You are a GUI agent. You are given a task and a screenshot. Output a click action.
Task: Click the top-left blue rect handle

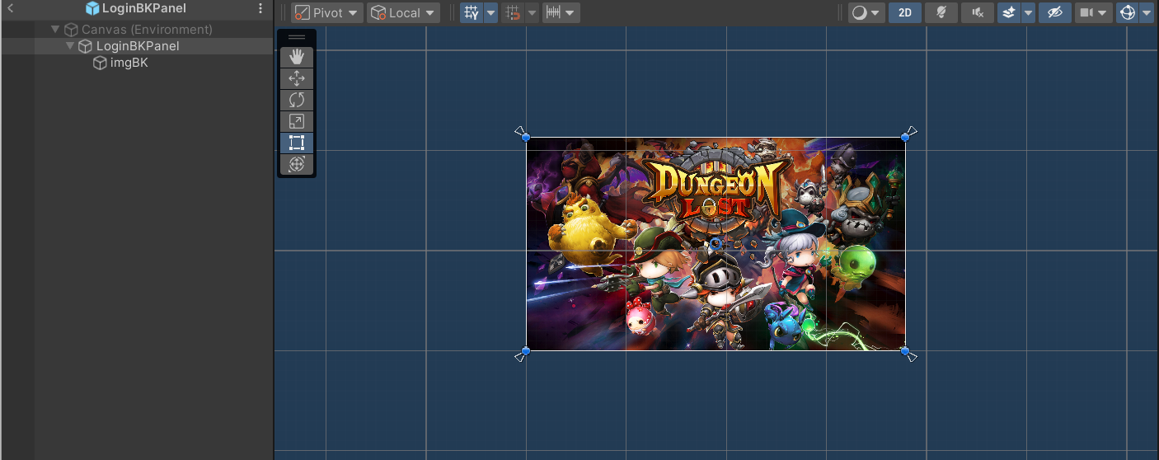(x=526, y=137)
